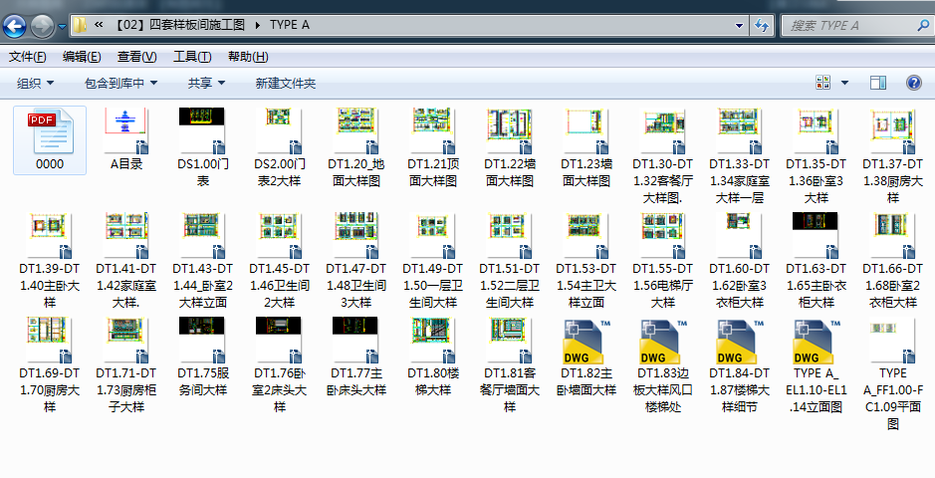Screen dimensions: 935x478
Task: Select DT1.35-DT1.36卧室3大样 file
Action: click(816, 156)
